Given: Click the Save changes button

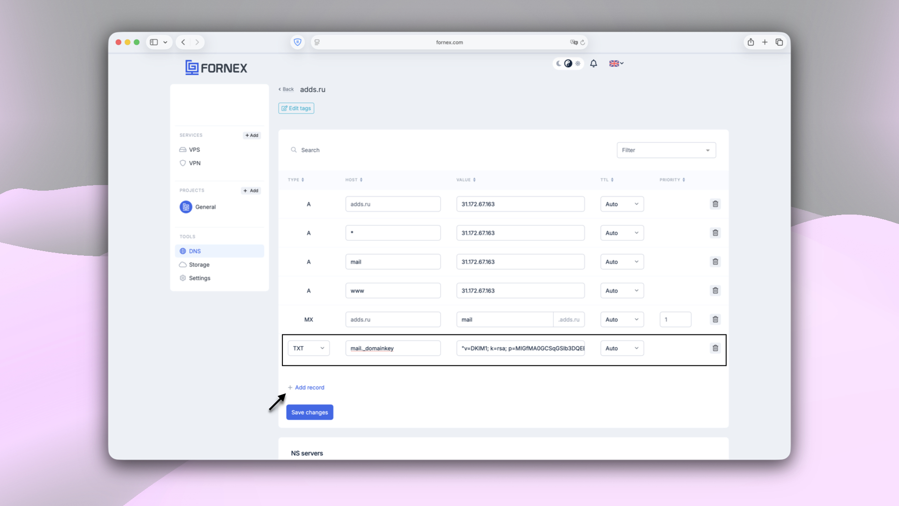Looking at the screenshot, I should [x=309, y=412].
